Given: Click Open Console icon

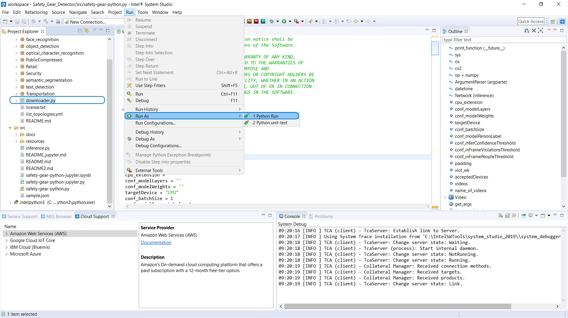Looking at the screenshot, I should pyautogui.click(x=543, y=215).
